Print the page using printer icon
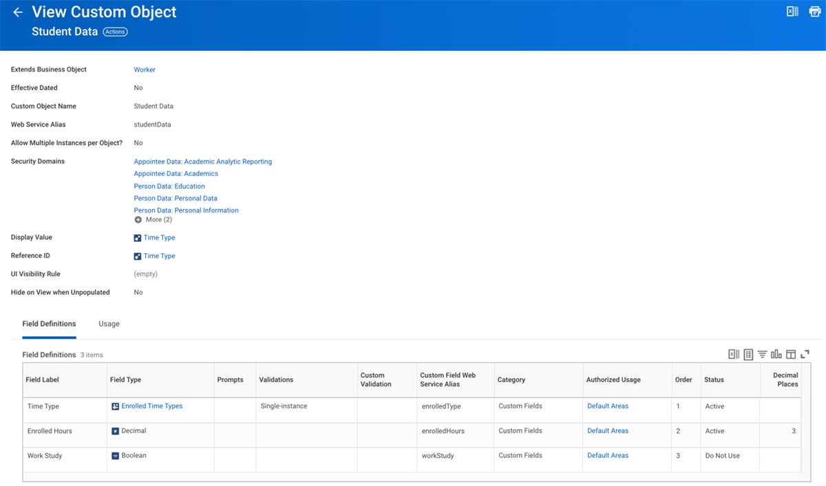Screen dimensions: 826x486 (814, 11)
